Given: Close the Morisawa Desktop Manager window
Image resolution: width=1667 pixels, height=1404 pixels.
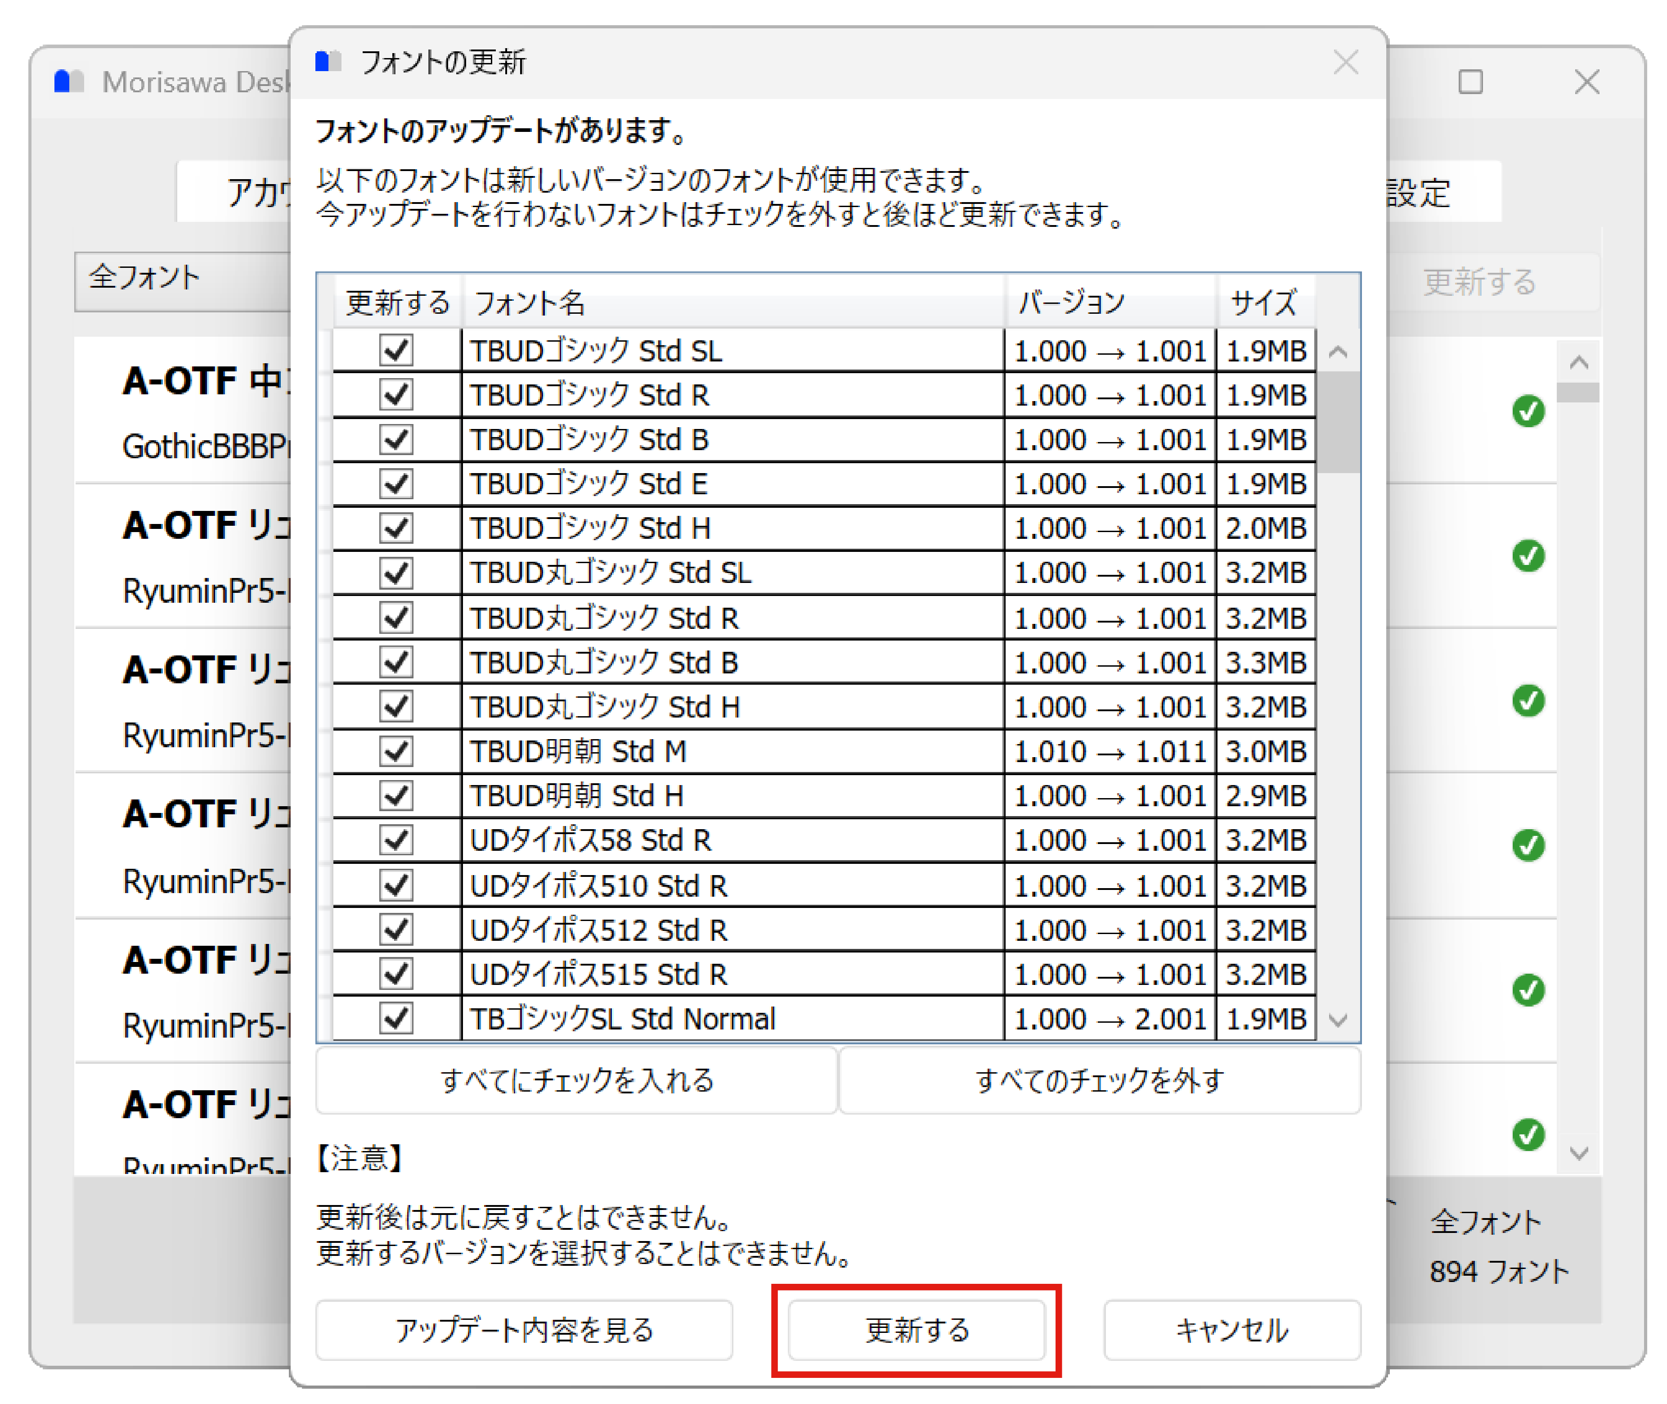Looking at the screenshot, I should tap(1587, 81).
